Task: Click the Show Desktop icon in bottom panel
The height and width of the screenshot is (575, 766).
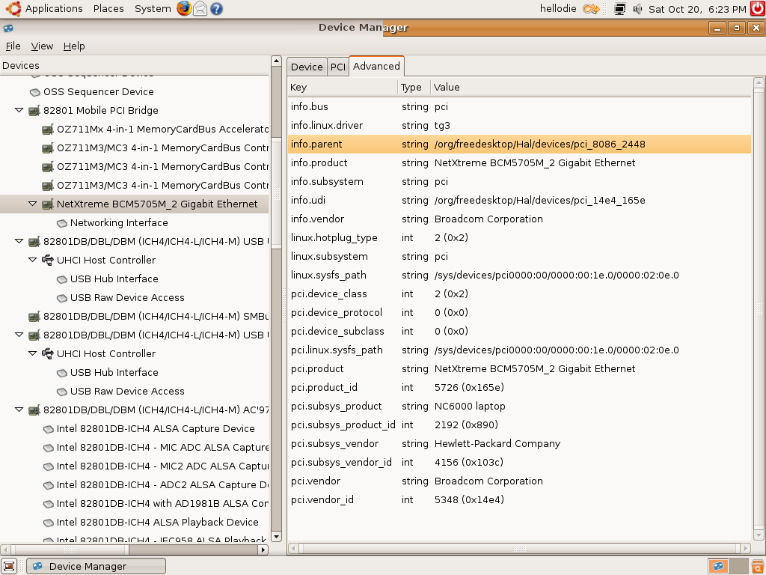Action: (9, 566)
